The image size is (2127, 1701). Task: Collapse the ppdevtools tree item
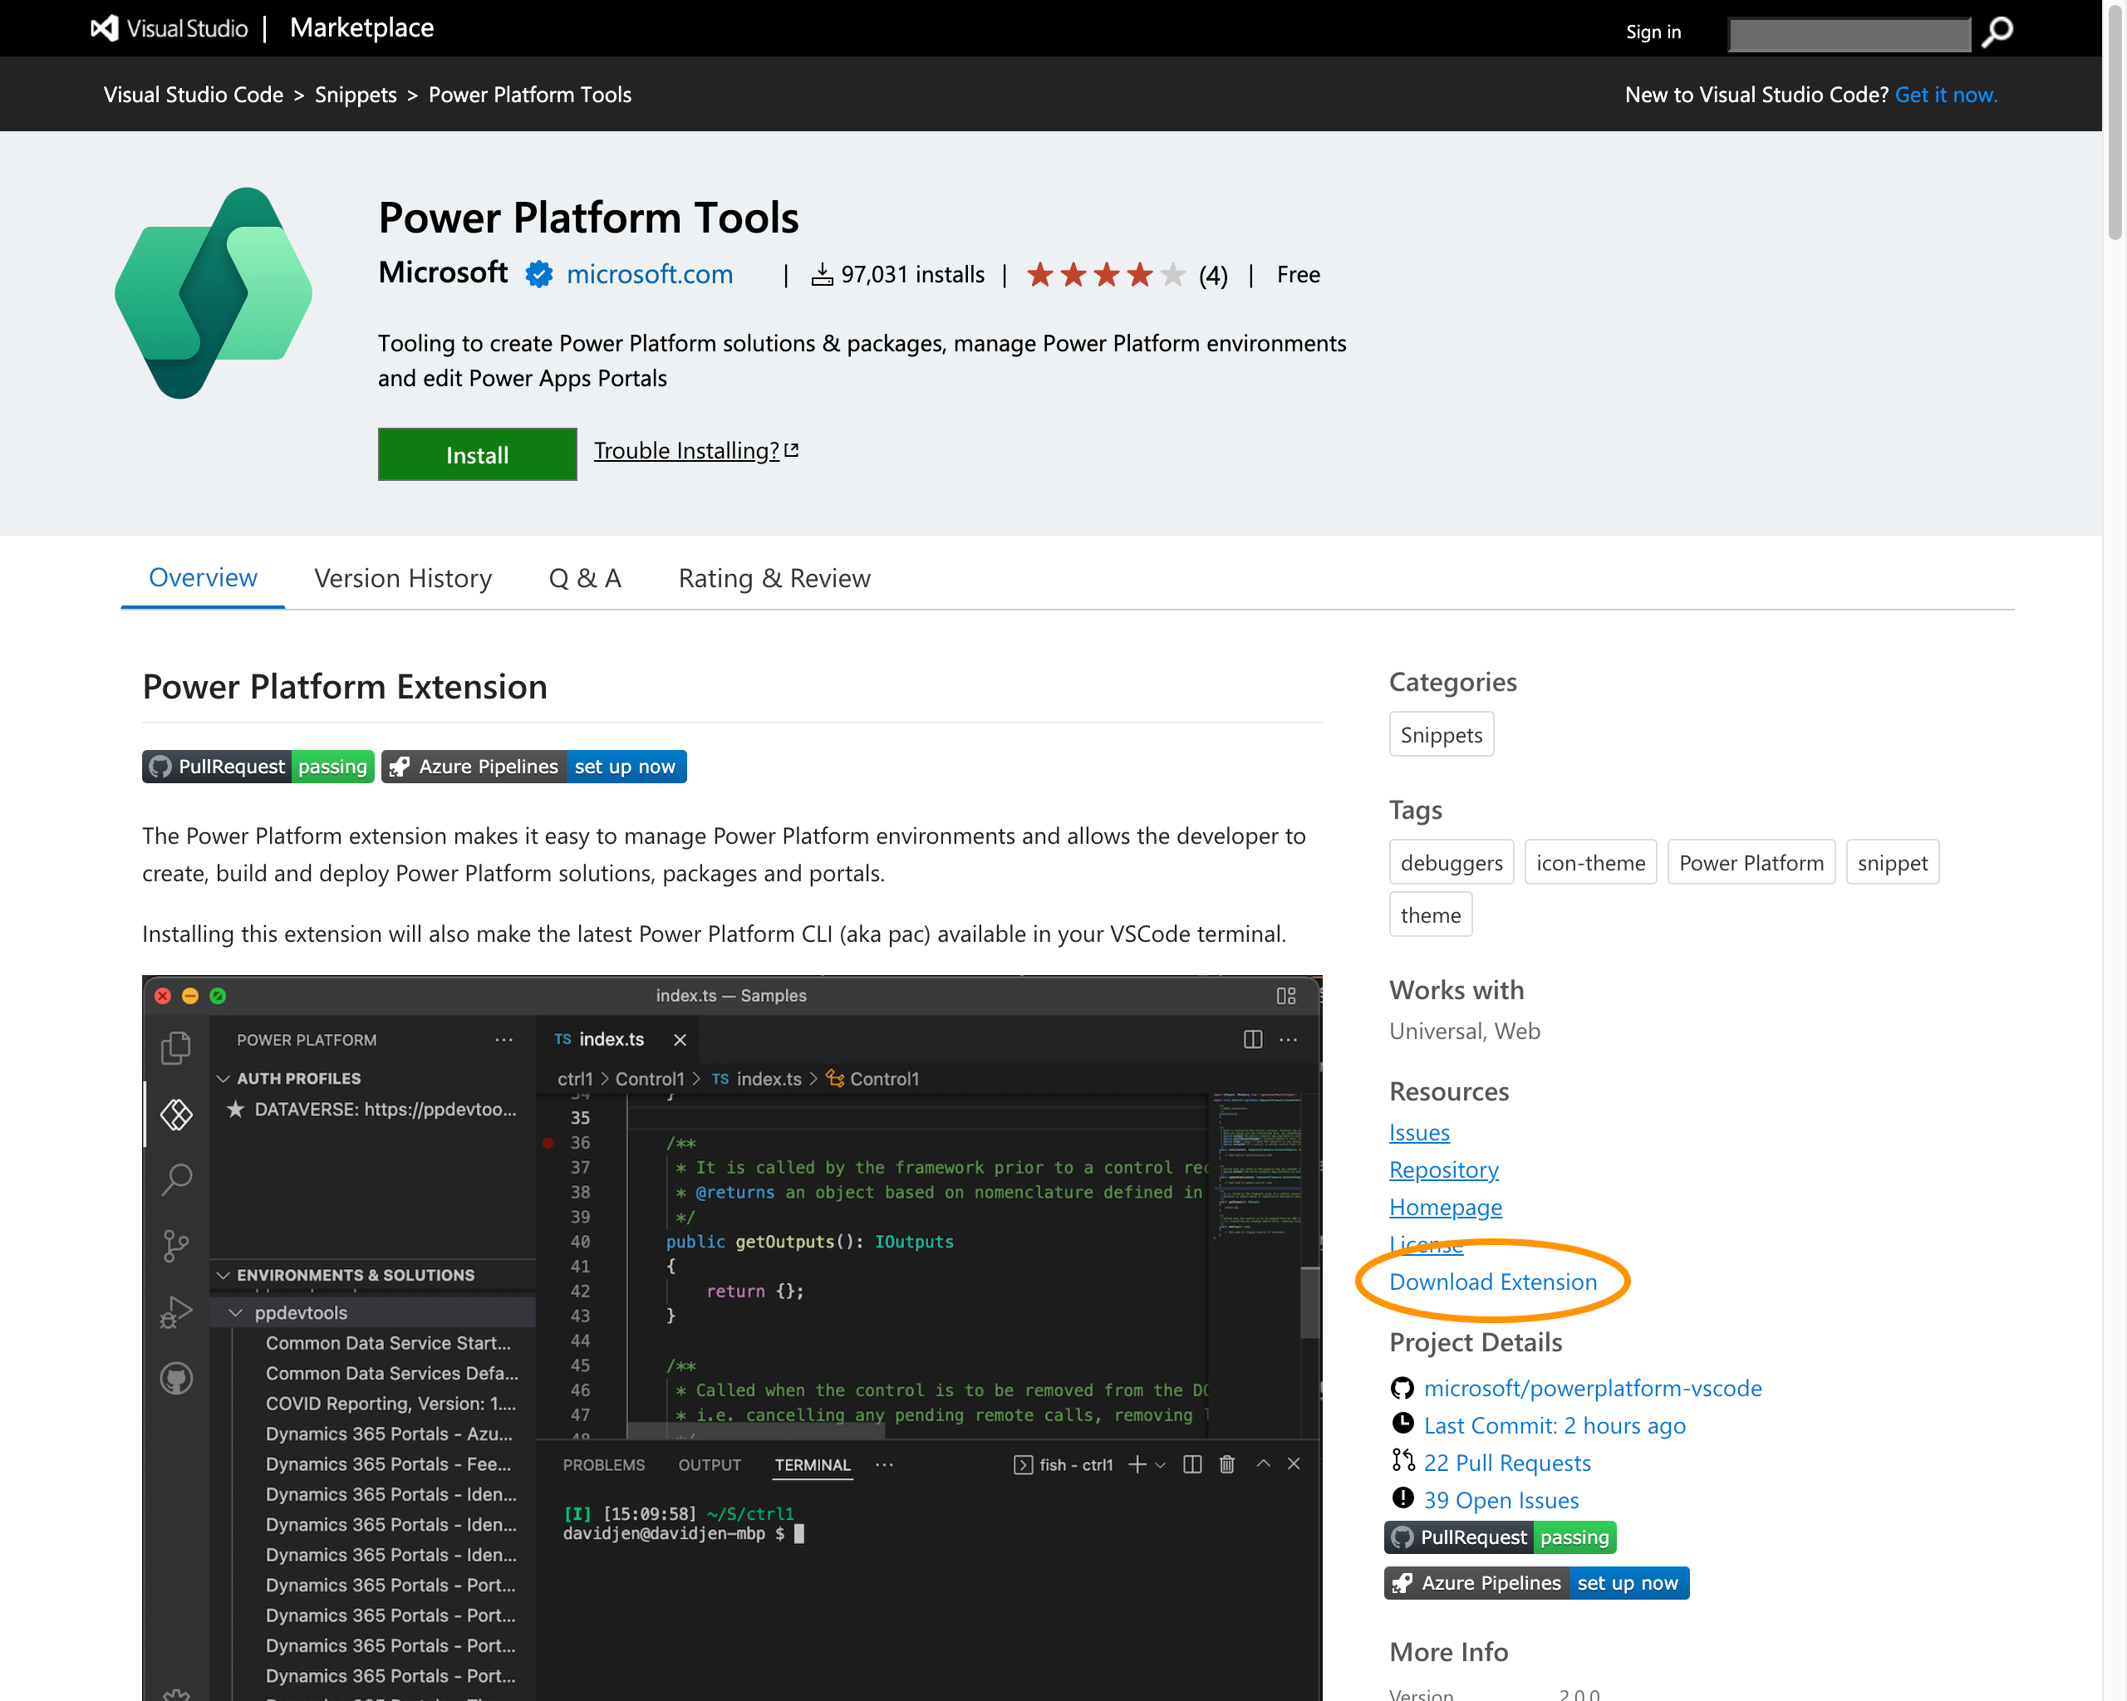click(236, 1312)
